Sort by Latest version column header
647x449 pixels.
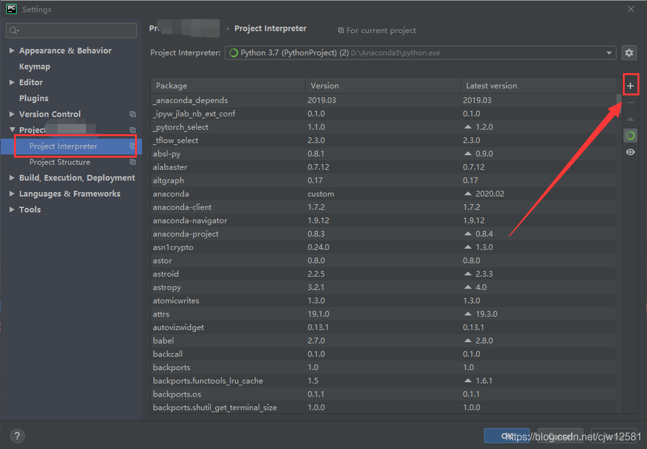point(538,86)
